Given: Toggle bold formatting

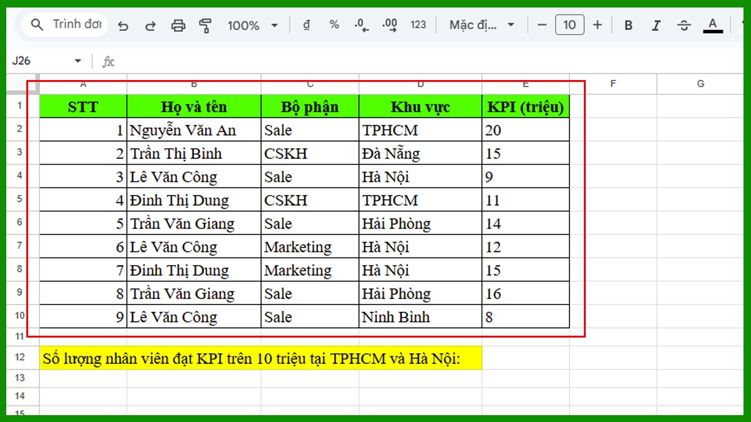Looking at the screenshot, I should (628, 25).
